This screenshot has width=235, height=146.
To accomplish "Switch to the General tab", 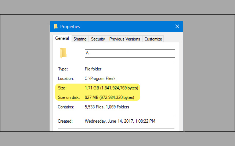I will [x=62, y=39].
